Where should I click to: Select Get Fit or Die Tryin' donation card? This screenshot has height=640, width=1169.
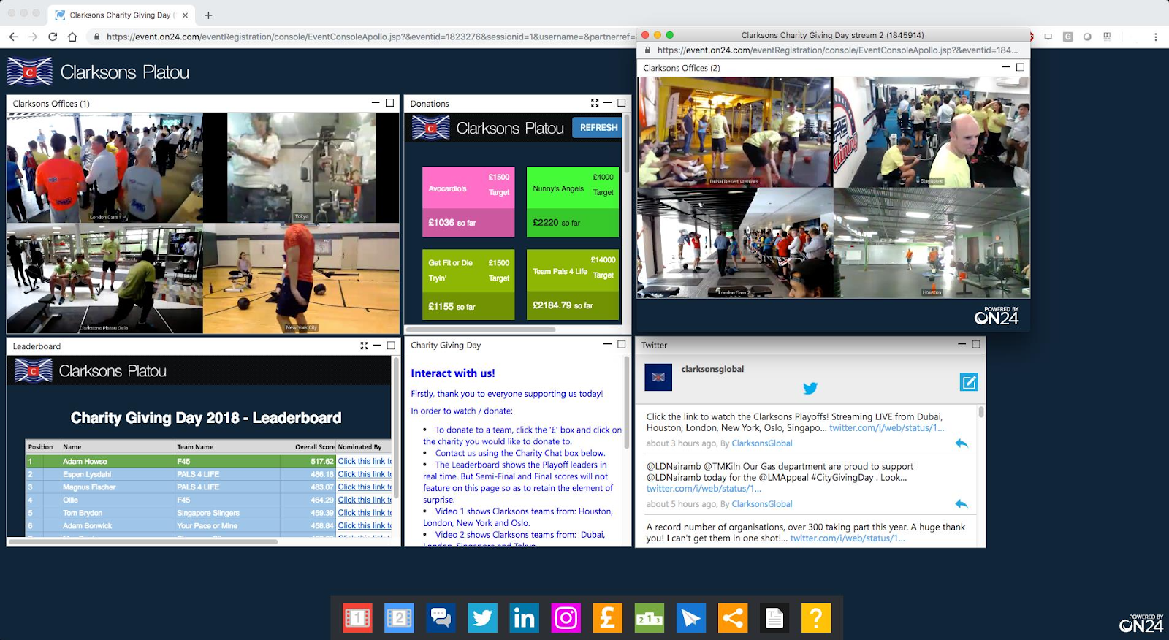(x=468, y=285)
